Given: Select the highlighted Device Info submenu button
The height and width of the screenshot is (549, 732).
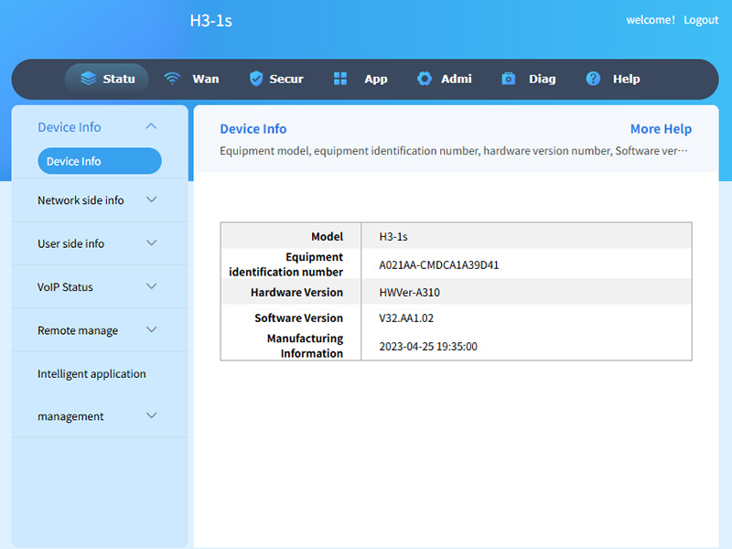Looking at the screenshot, I should (100, 161).
